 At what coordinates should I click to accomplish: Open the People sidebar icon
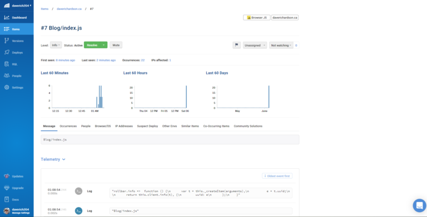click(x=7, y=76)
